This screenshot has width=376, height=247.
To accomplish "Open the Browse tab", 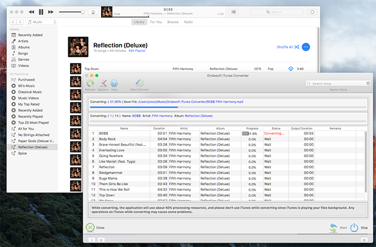I will coord(172,22).
